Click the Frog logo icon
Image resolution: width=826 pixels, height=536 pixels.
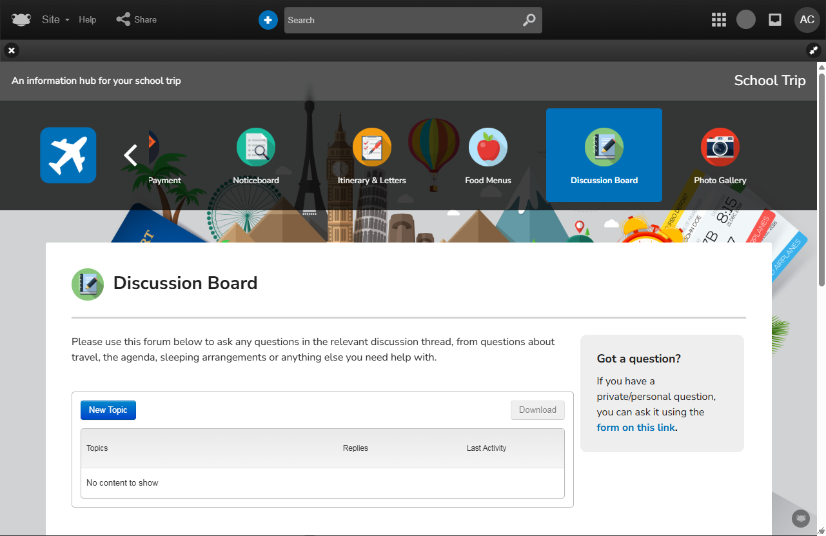[x=21, y=20]
